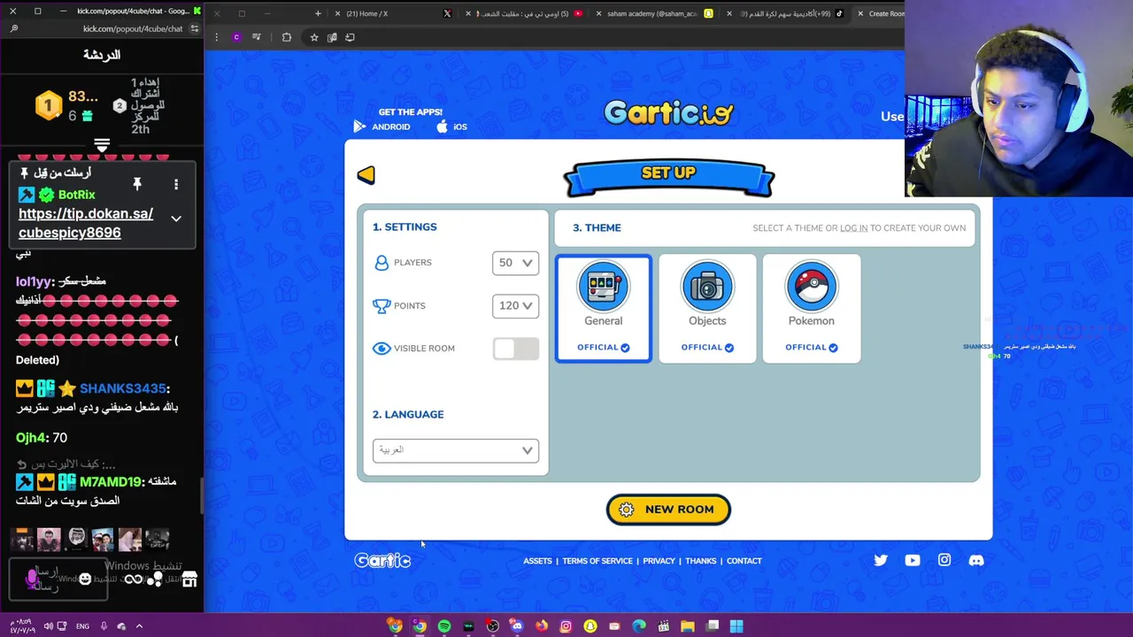Open the pinned message options kebab menu

(x=176, y=184)
